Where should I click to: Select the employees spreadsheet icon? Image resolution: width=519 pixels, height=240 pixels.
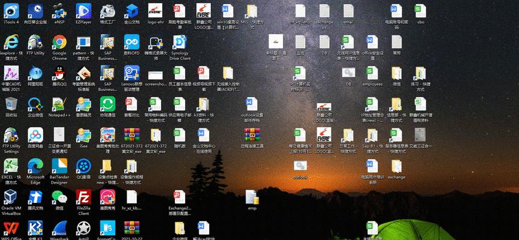click(x=372, y=73)
